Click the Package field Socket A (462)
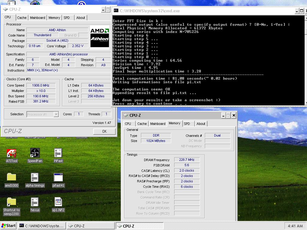307x230 pixels. pyautogui.click(x=57, y=40)
